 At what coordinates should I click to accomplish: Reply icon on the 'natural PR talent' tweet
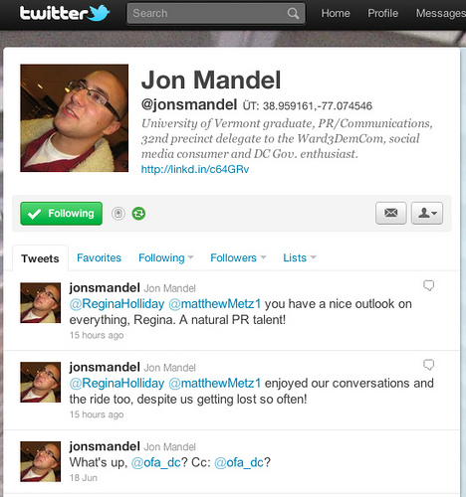(428, 285)
